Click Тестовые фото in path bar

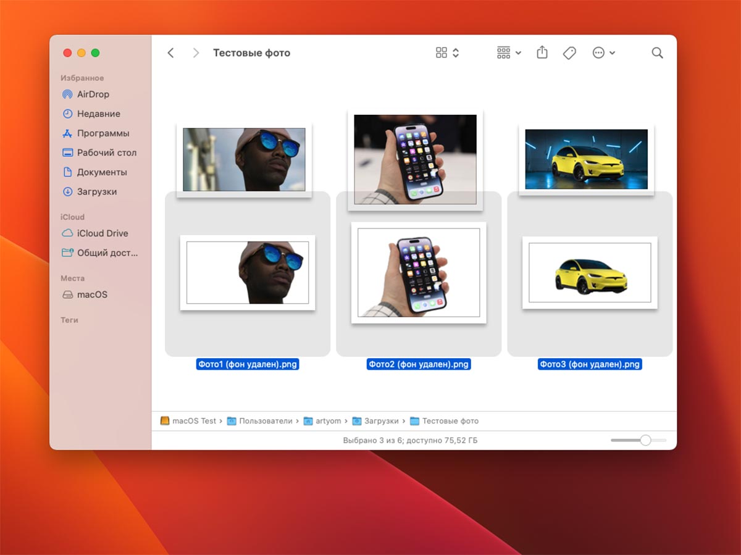tap(444, 421)
